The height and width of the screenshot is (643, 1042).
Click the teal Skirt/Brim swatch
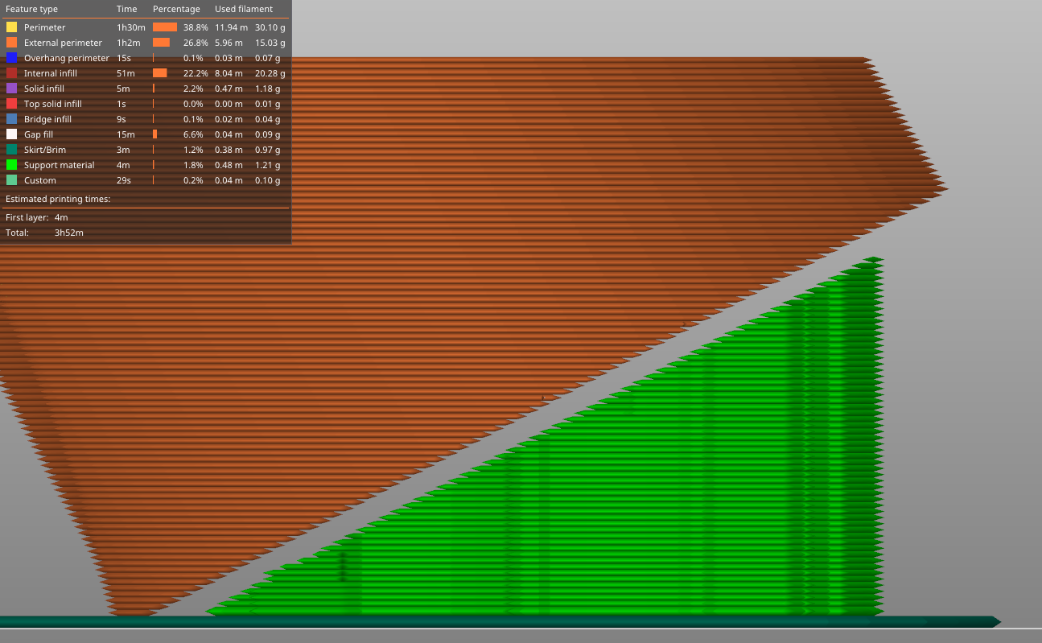click(11, 149)
